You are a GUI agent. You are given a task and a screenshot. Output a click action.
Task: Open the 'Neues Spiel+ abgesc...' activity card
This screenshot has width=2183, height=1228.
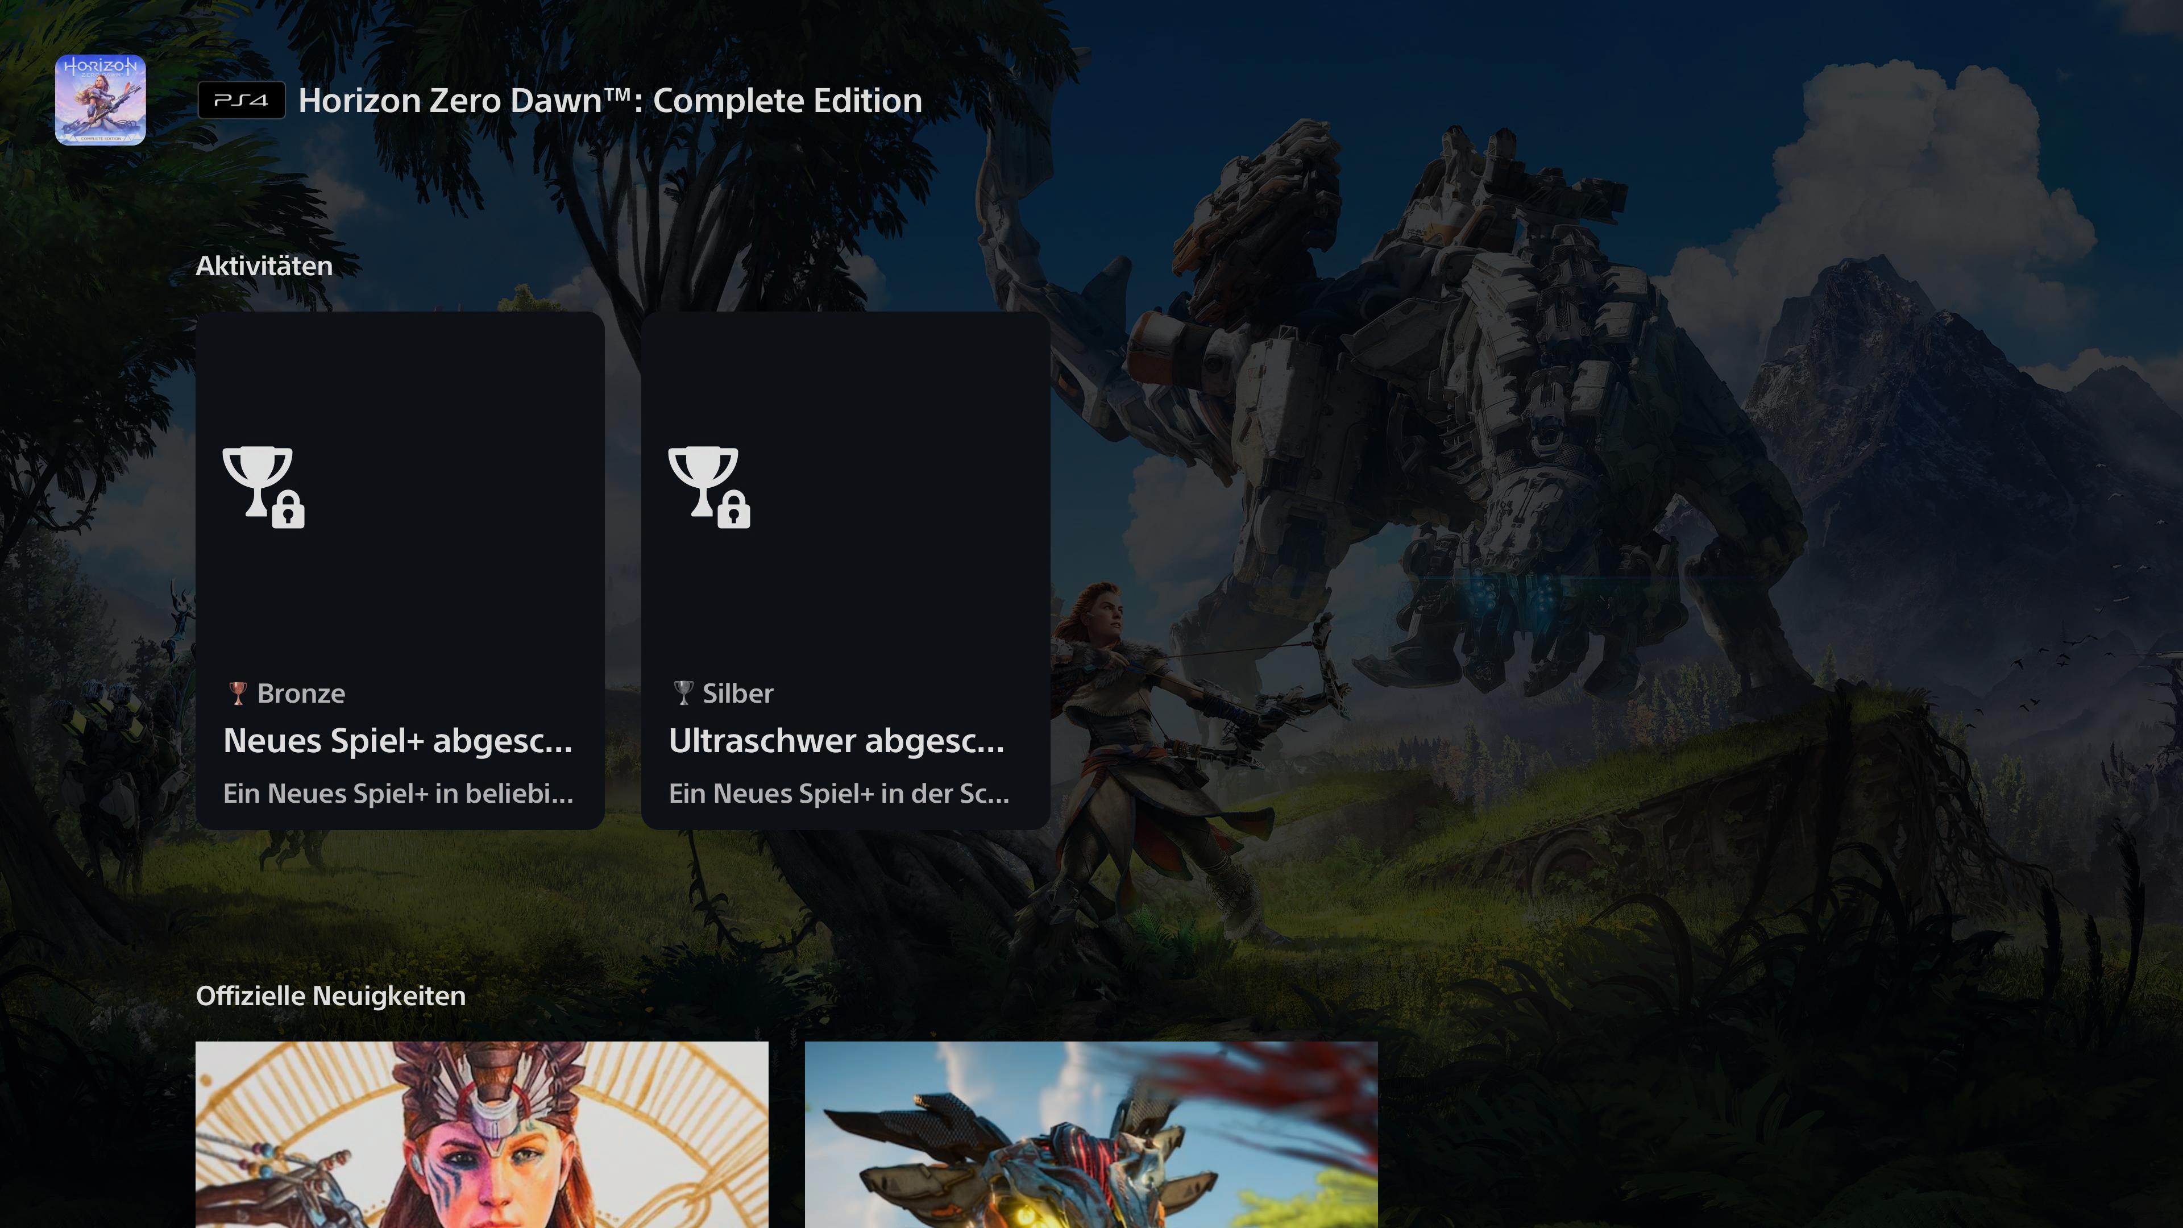click(x=400, y=570)
